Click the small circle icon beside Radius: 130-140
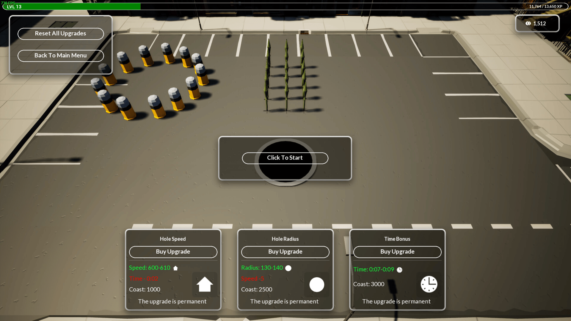This screenshot has width=571, height=321. (288, 268)
